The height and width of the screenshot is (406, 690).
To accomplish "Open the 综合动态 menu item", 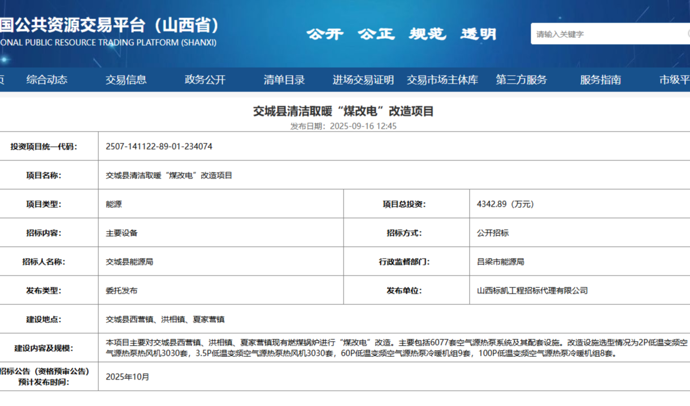I will [x=47, y=80].
